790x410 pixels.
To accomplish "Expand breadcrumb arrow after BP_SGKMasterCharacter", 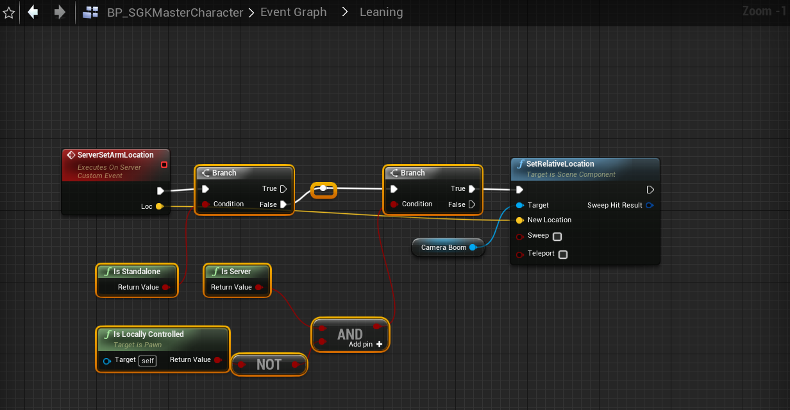I will [x=251, y=12].
